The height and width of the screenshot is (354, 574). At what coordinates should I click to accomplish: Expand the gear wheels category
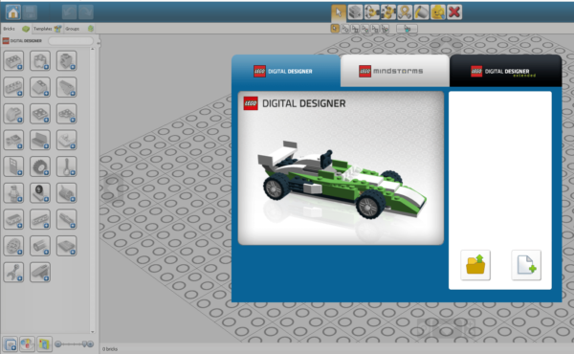coord(13,246)
